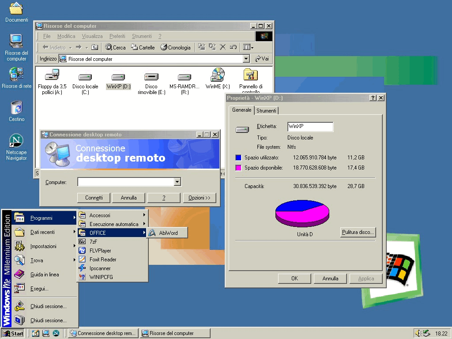Open the File menu
The image size is (452, 339).
pyautogui.click(x=47, y=36)
